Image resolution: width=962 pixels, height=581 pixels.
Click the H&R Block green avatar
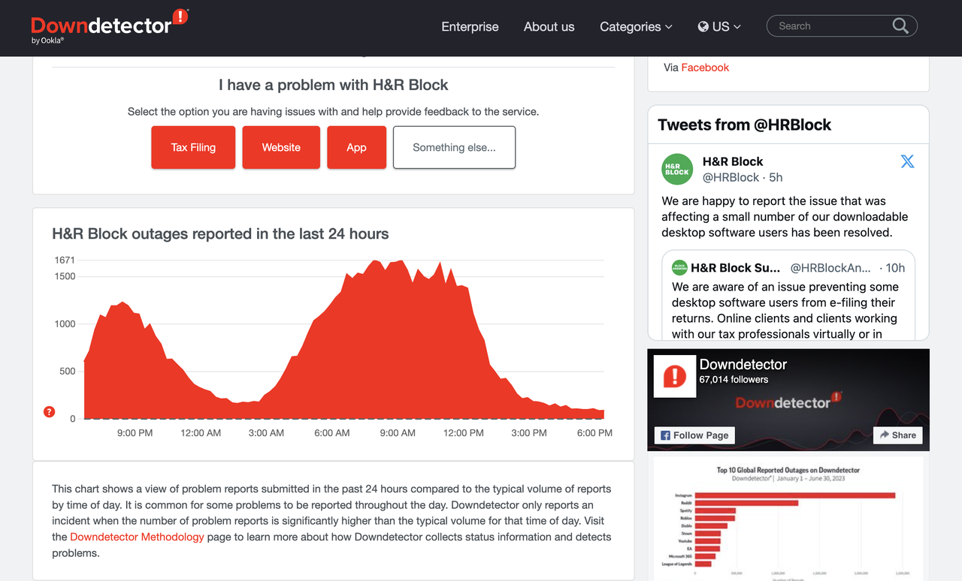click(x=677, y=169)
